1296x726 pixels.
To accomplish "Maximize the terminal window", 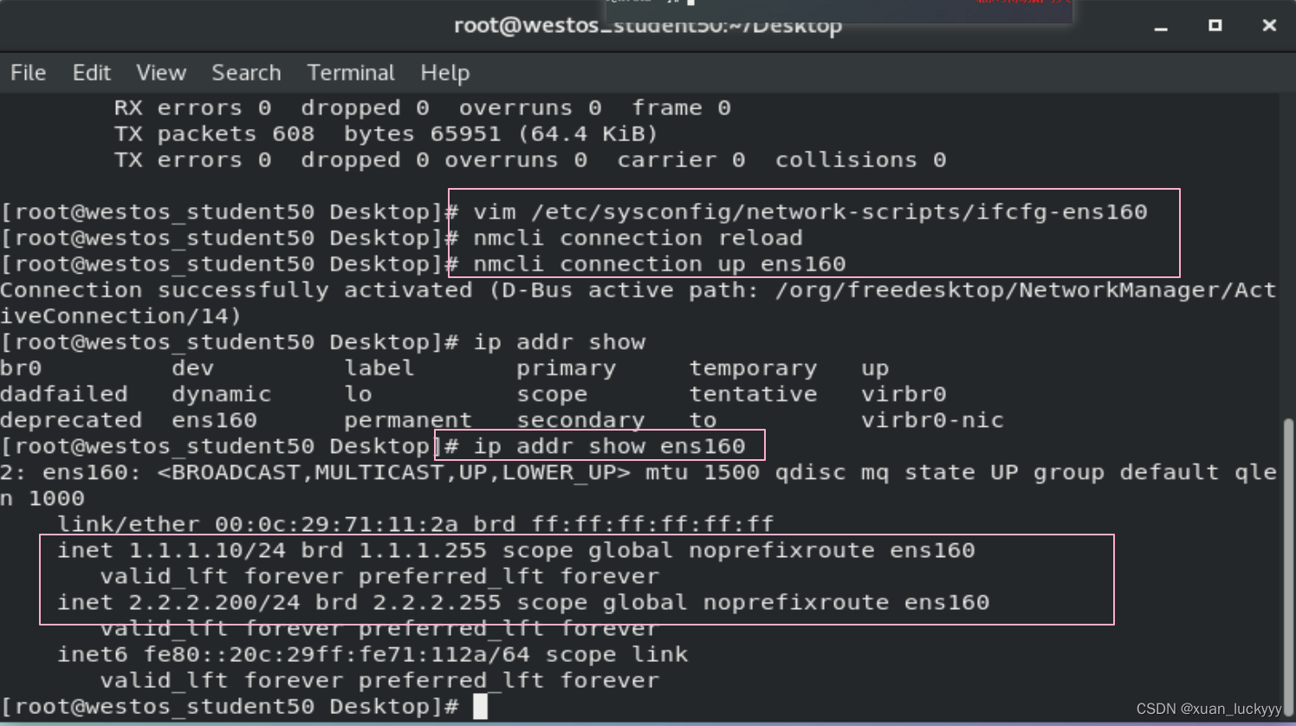I will point(1215,26).
